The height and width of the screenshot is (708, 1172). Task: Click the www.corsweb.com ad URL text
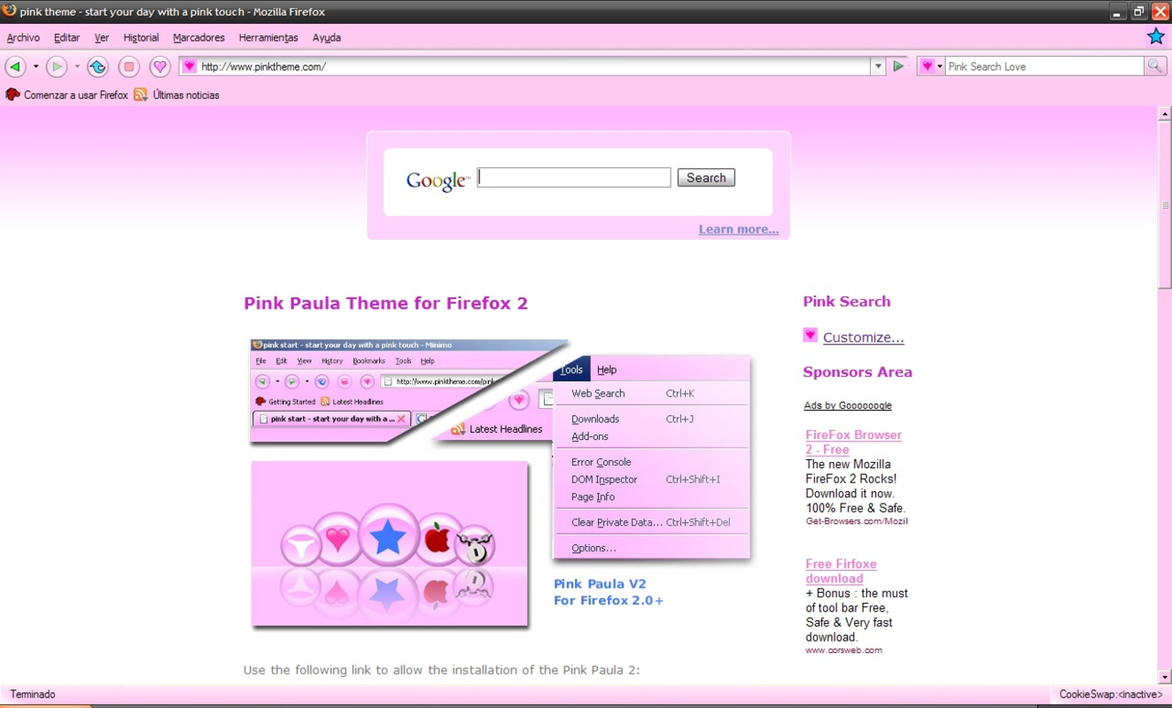843,650
